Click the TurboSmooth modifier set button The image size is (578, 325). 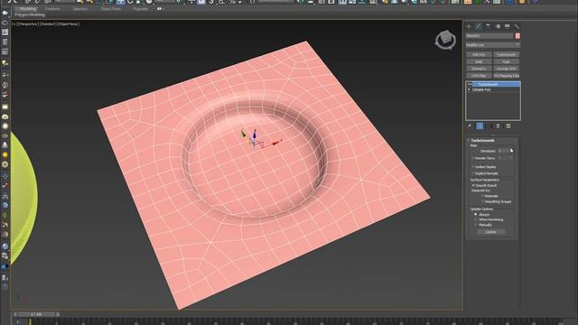[506, 54]
